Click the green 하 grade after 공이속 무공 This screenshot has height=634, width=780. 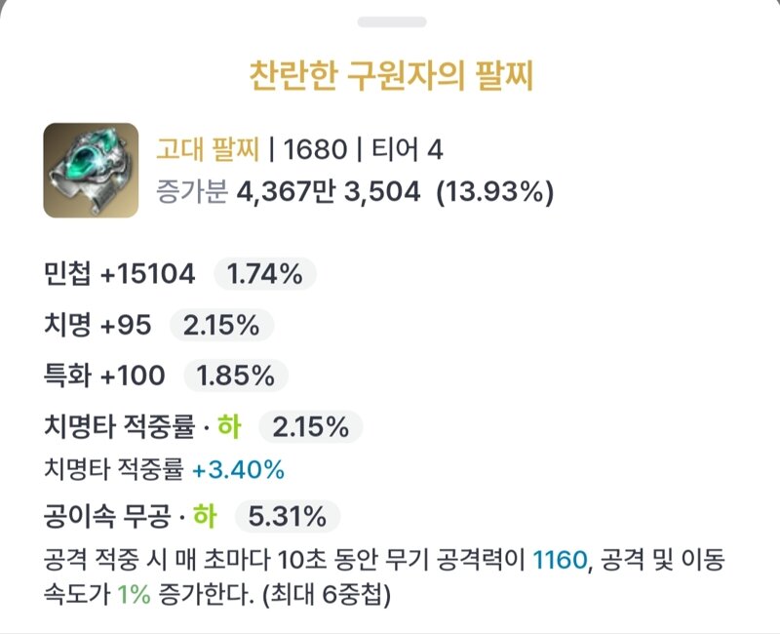(x=205, y=516)
